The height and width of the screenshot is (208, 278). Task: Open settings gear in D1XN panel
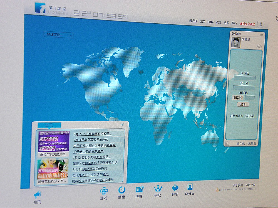point(227,144)
